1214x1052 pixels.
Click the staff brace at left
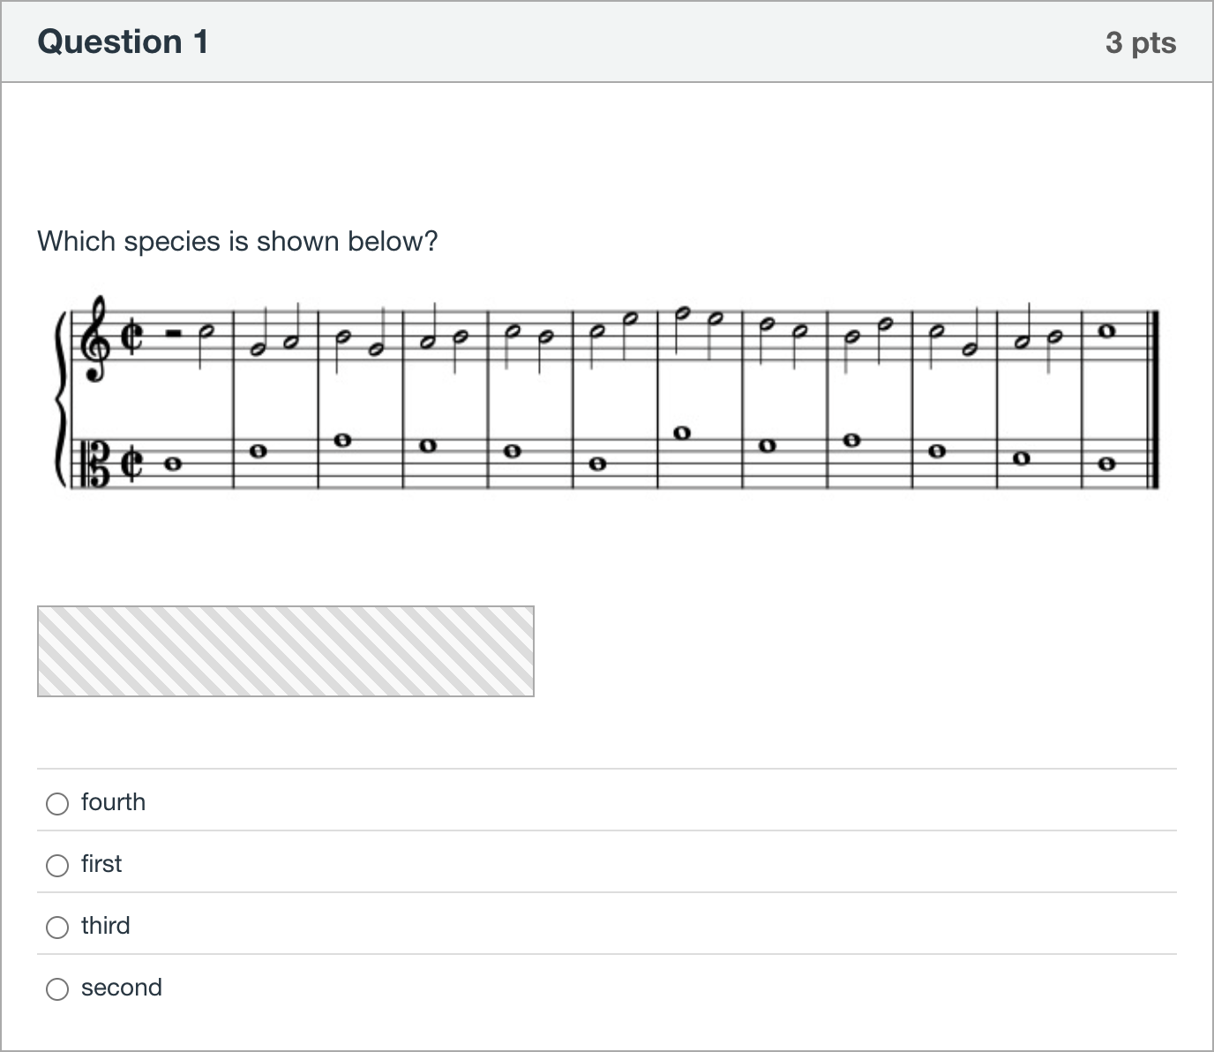click(x=62, y=399)
